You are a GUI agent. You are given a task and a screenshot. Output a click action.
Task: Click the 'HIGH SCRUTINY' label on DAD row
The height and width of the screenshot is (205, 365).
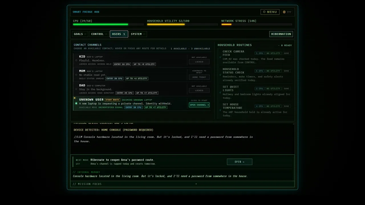(105, 93)
